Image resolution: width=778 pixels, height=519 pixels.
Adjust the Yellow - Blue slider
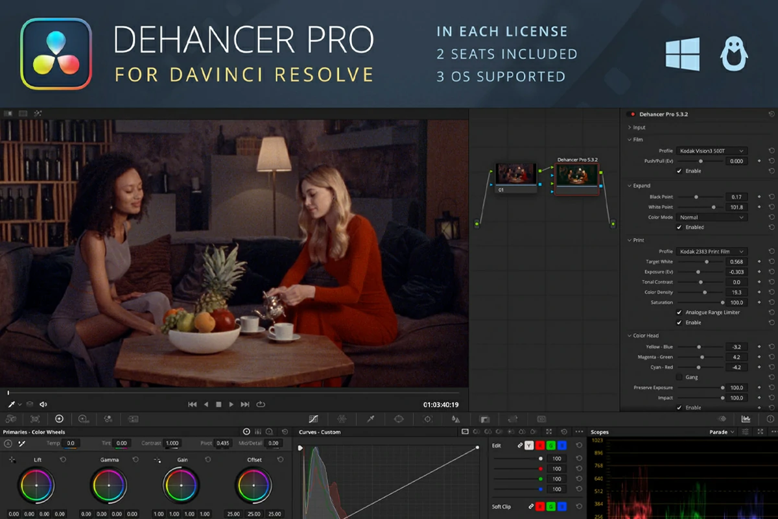tap(700, 346)
